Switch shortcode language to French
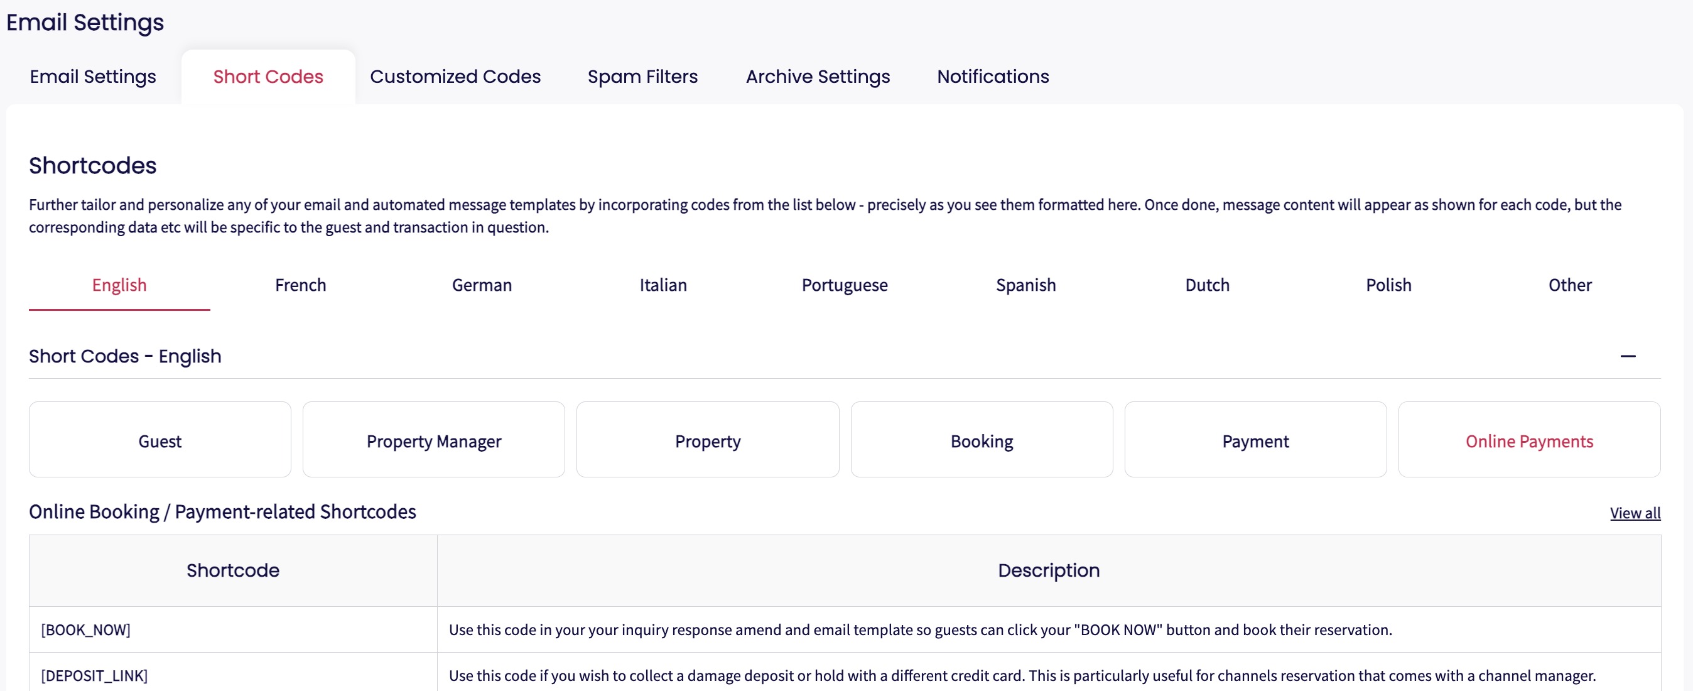 (300, 285)
